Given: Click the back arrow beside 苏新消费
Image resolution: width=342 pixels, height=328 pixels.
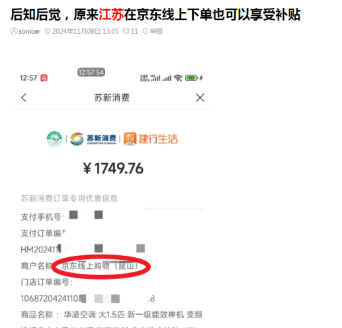Looking at the screenshot, I should (x=24, y=97).
